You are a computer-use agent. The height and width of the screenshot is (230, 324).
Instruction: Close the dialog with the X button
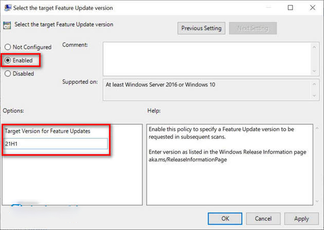[313, 8]
